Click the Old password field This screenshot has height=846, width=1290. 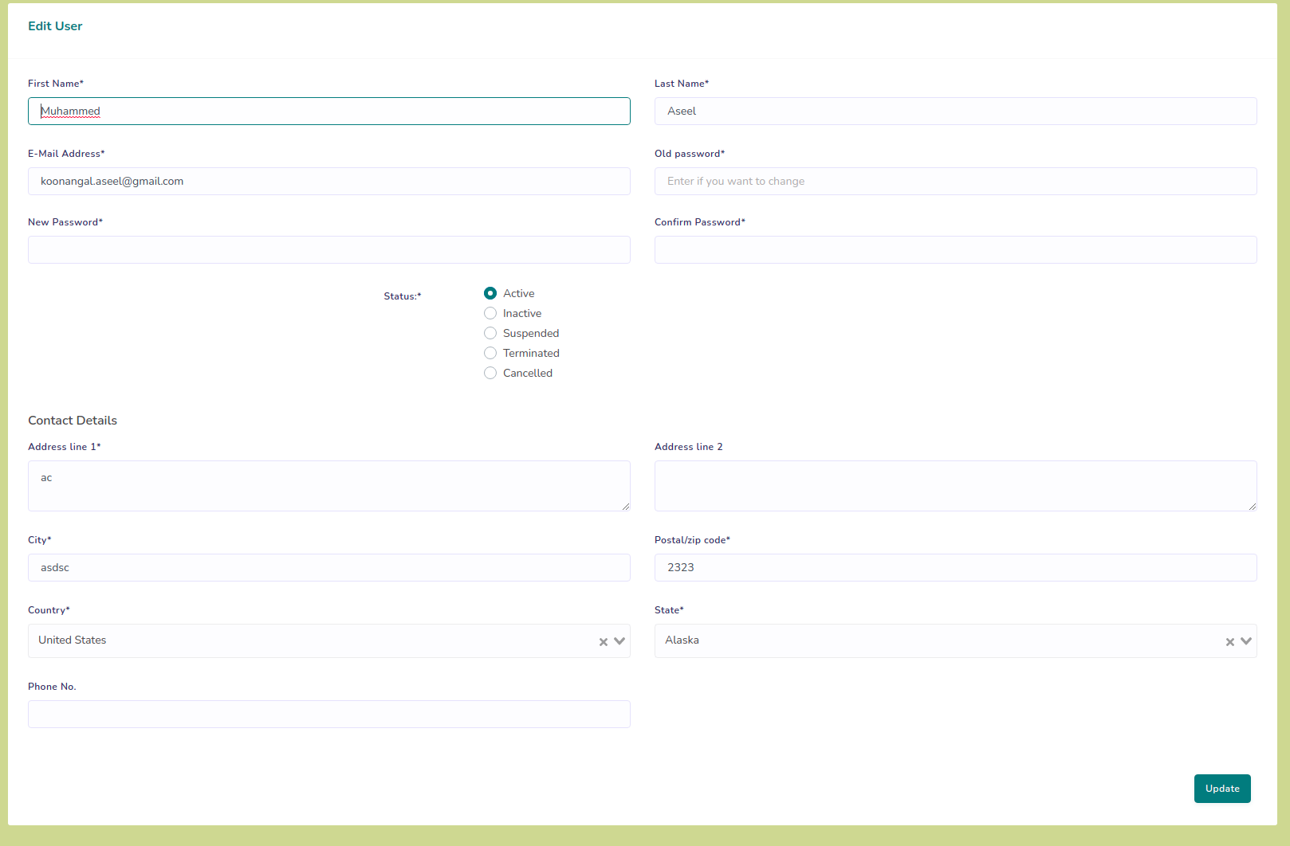click(x=955, y=182)
